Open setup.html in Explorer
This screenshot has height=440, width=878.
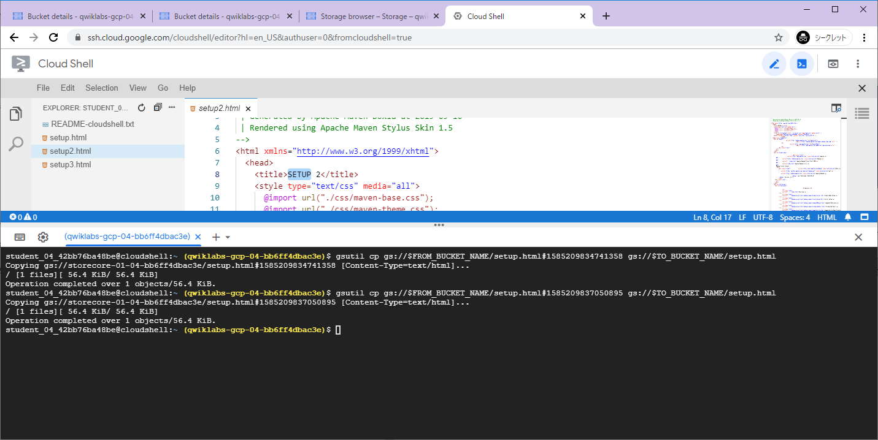[108, 138]
